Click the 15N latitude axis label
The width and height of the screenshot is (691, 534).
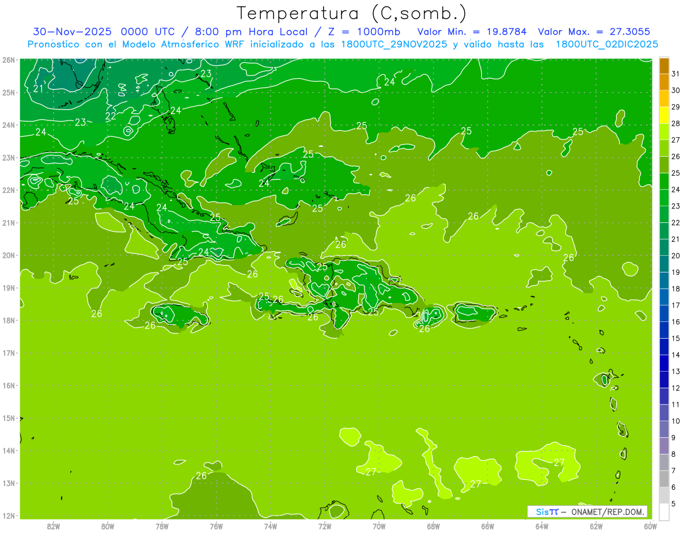pos(9,418)
